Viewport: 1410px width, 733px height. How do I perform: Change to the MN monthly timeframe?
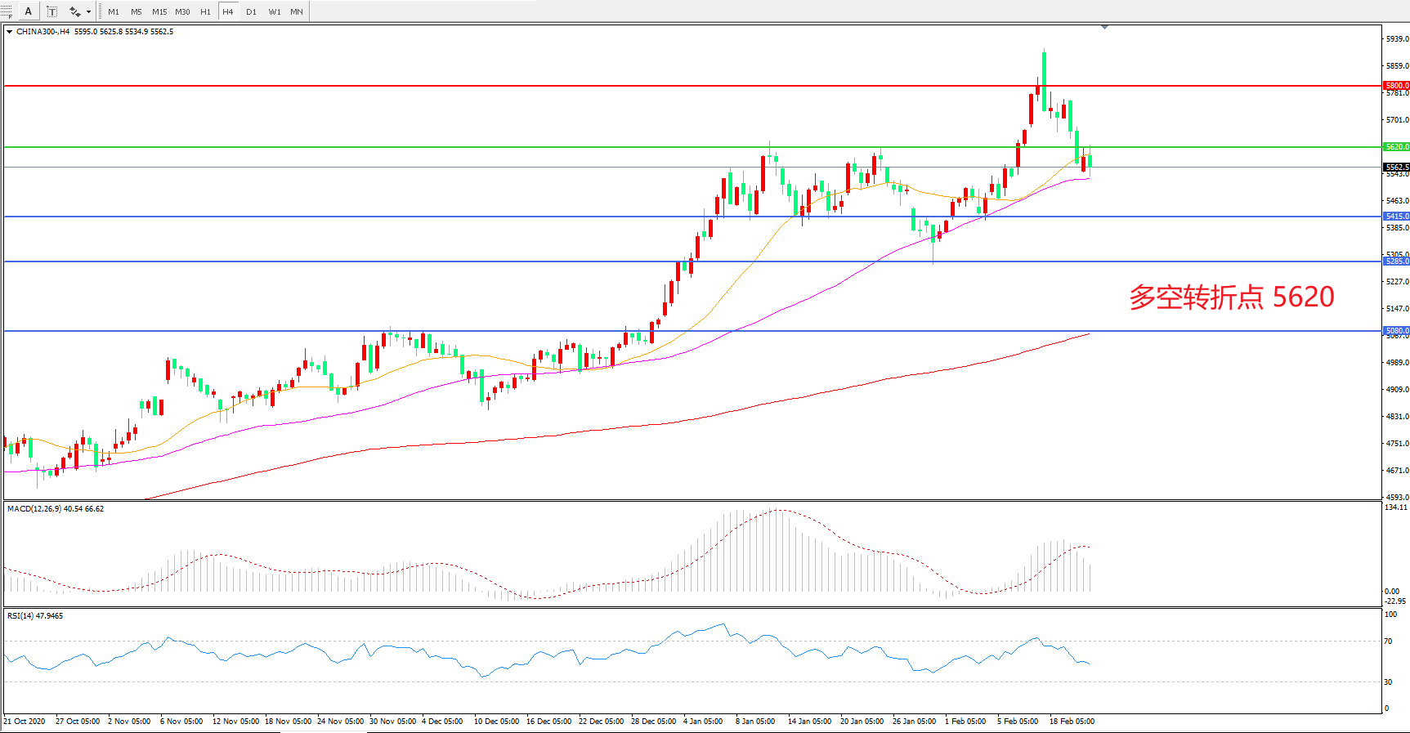pos(297,11)
